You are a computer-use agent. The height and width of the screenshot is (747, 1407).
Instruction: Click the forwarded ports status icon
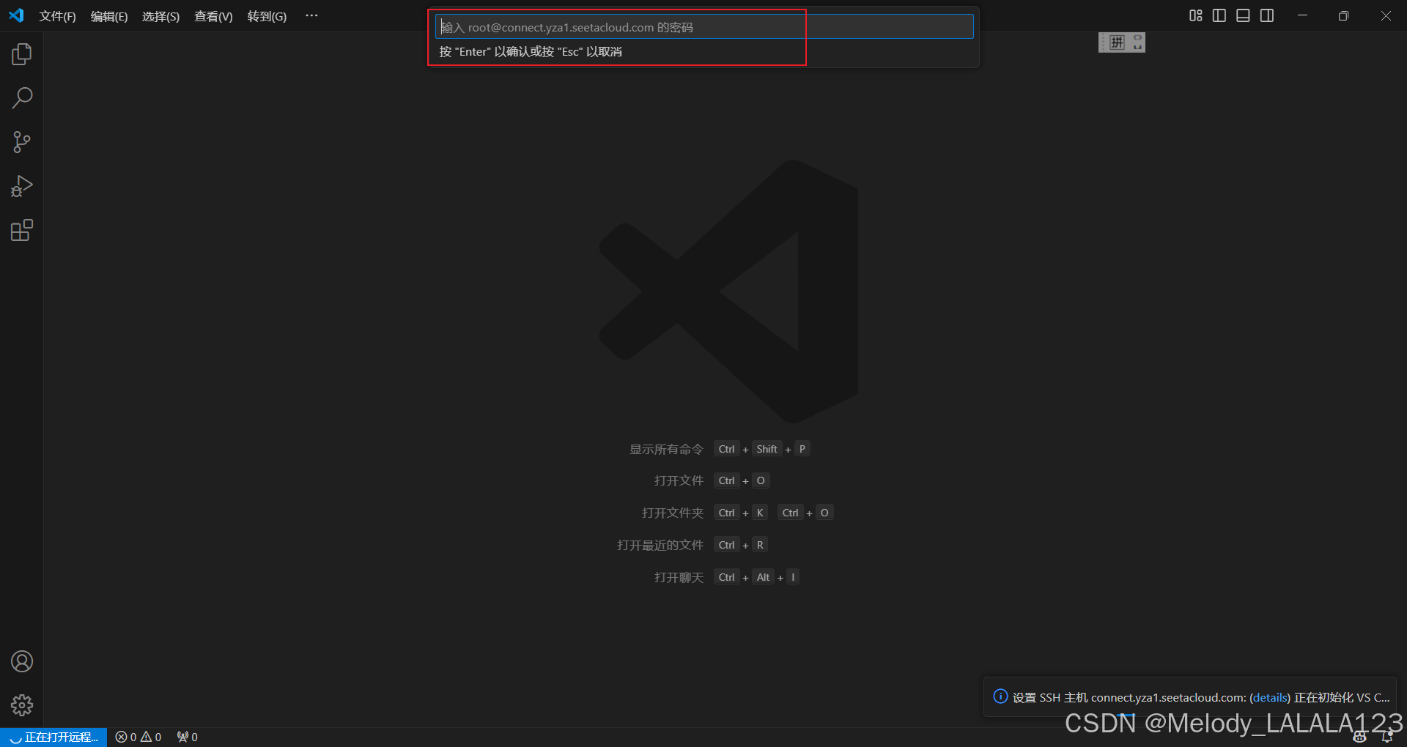pyautogui.click(x=188, y=737)
